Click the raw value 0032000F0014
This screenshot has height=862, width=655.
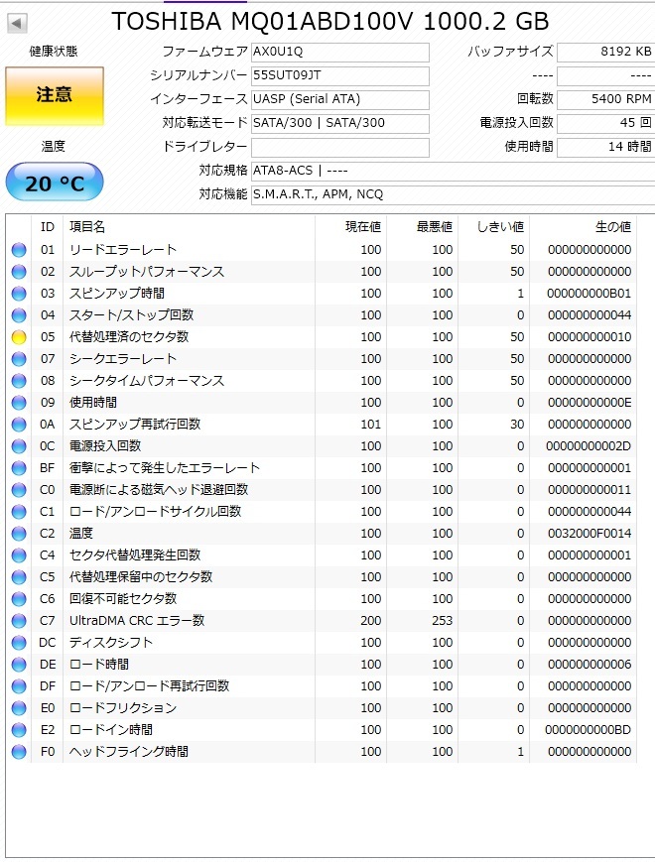click(589, 534)
